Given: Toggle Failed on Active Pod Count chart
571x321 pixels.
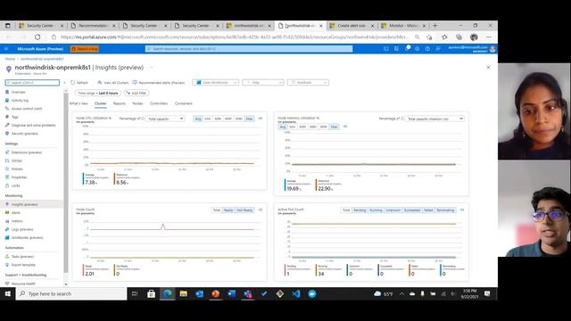Looking at the screenshot, I should [428, 210].
